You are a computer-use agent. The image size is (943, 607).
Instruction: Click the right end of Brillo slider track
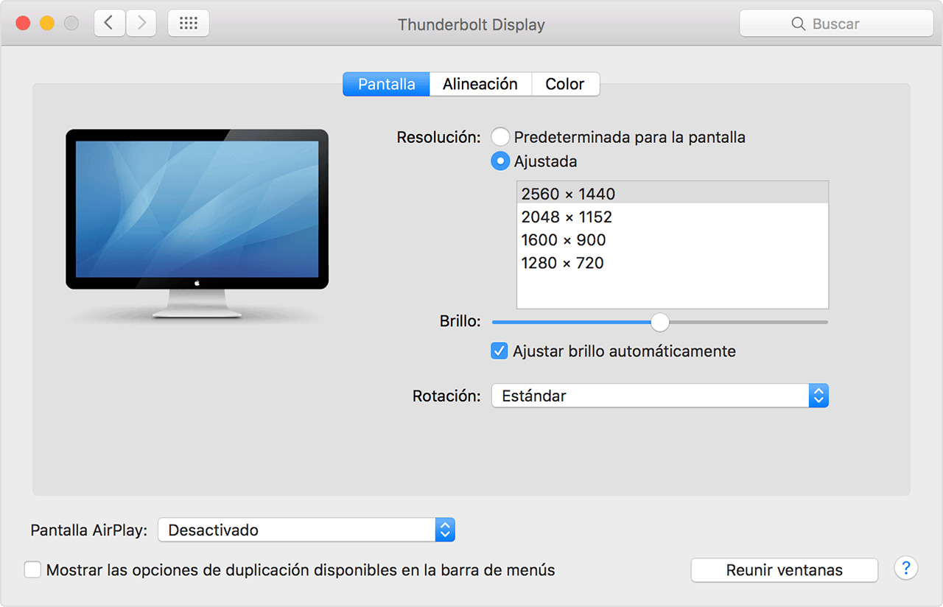click(x=825, y=322)
